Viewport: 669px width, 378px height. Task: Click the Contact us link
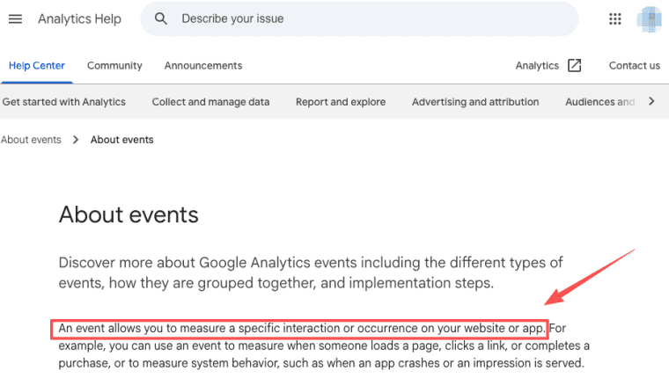point(635,66)
